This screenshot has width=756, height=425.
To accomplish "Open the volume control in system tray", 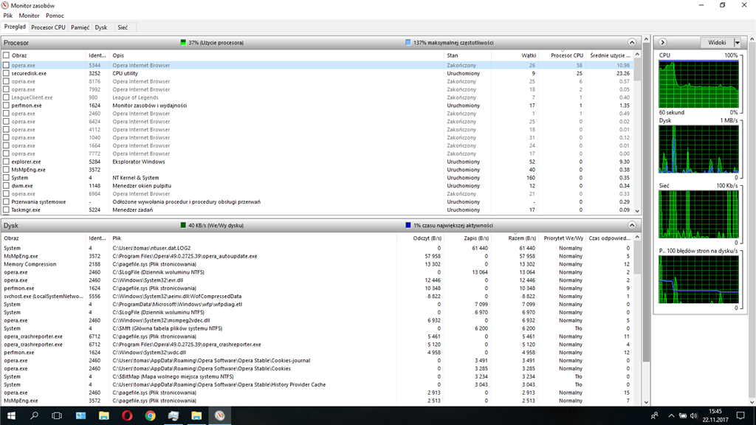I will point(693,415).
